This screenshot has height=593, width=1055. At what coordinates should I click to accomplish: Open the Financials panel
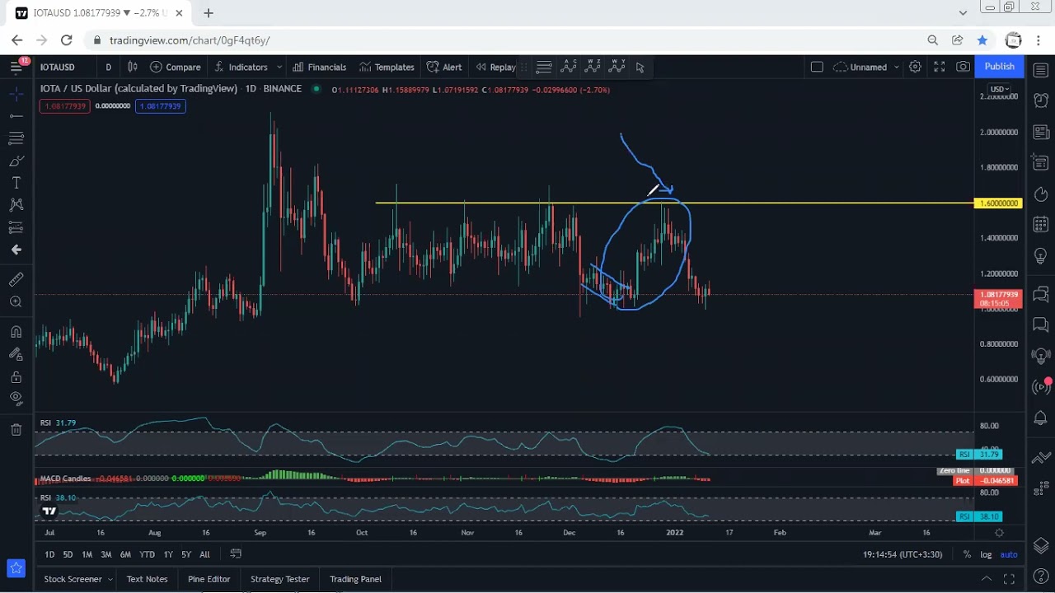coord(319,67)
